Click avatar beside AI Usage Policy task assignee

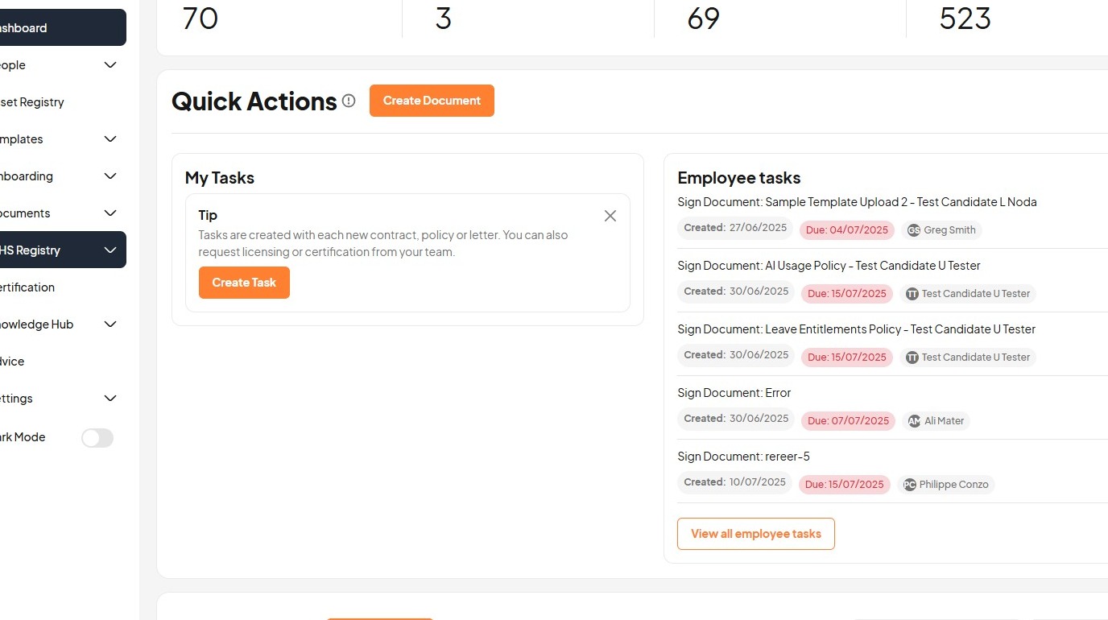(x=912, y=294)
